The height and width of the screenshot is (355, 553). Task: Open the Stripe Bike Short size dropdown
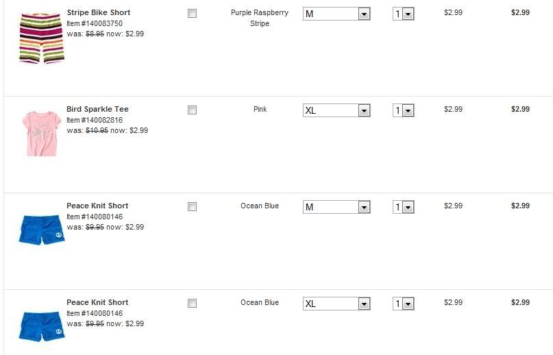pyautogui.click(x=336, y=14)
